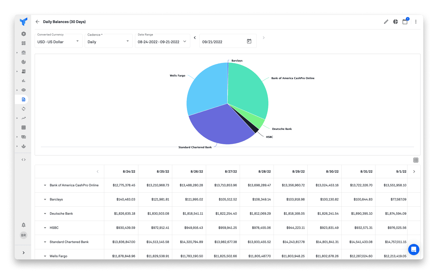This screenshot has height=274, width=438.
Task: Expand the Barclays table row
Action: [x=45, y=199]
